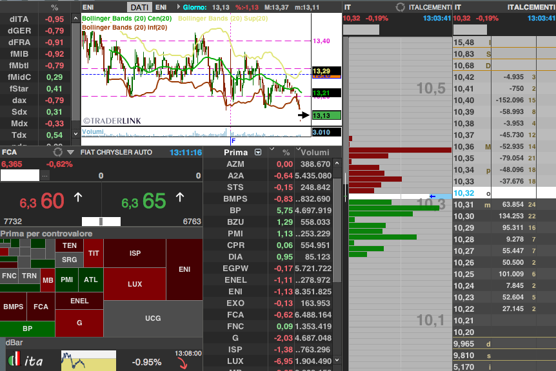This screenshot has width=556, height=371.
Task: Open the dropdown triangle next to FIAT CHRYSLER AUTO
Action: (70, 153)
